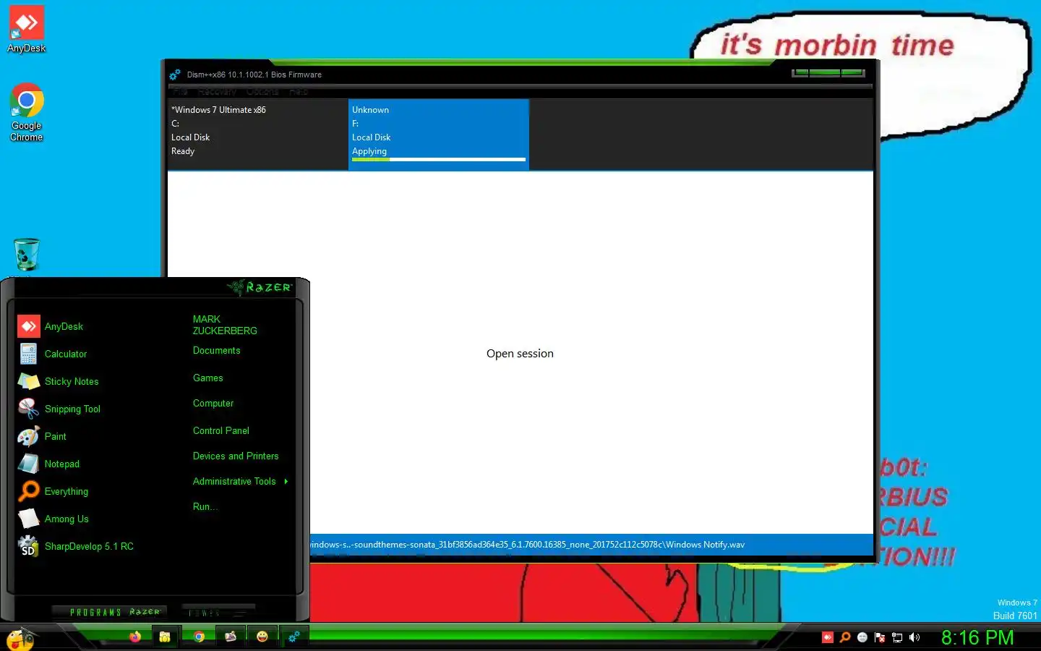Click Sticky Notes label in Start menu
This screenshot has width=1041, height=651.
(x=72, y=381)
